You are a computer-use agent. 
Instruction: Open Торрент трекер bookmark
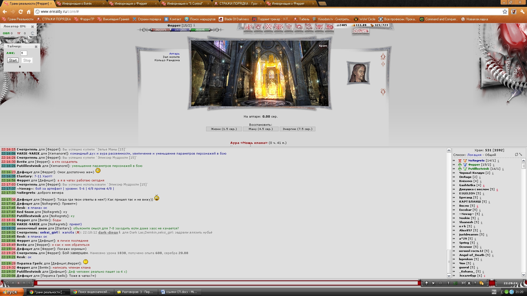(271, 19)
